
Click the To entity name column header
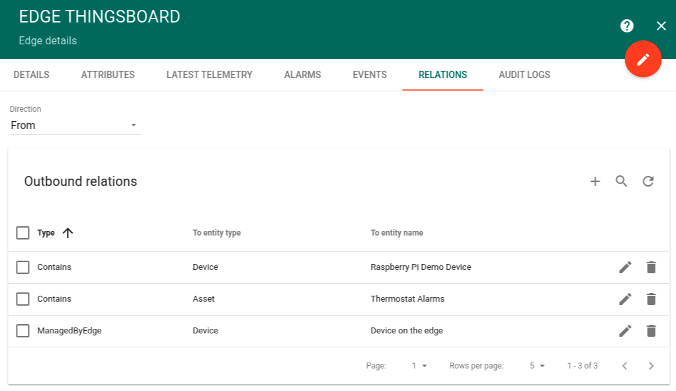click(397, 233)
